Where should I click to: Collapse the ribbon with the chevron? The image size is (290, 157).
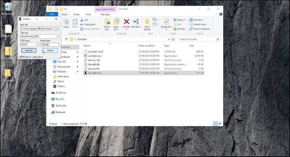point(216,14)
